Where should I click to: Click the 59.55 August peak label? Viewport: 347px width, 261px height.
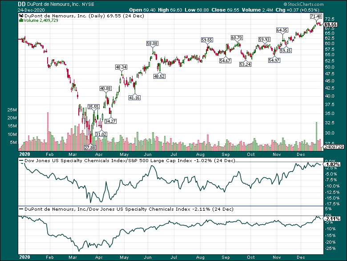[207, 40]
